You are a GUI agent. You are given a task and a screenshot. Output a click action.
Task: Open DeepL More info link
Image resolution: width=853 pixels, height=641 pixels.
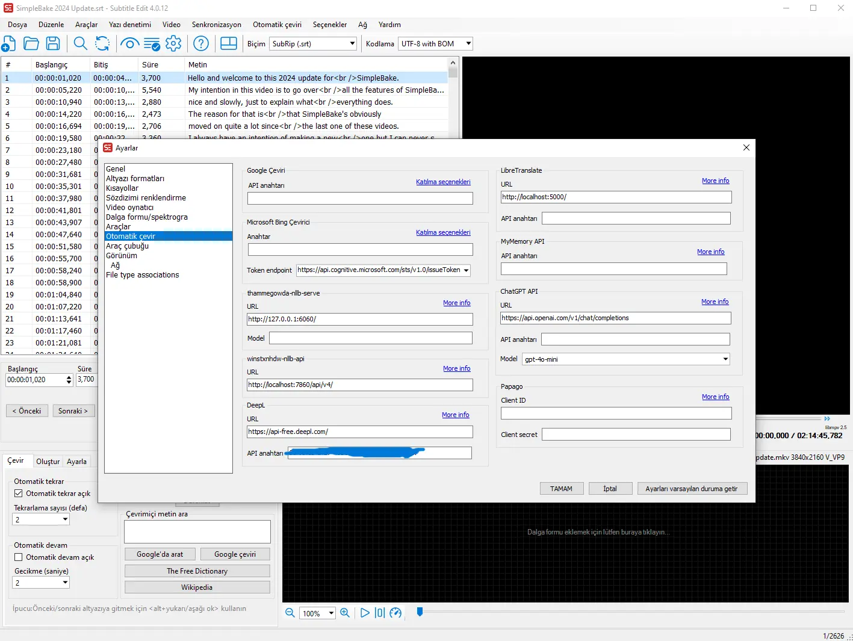(x=455, y=415)
